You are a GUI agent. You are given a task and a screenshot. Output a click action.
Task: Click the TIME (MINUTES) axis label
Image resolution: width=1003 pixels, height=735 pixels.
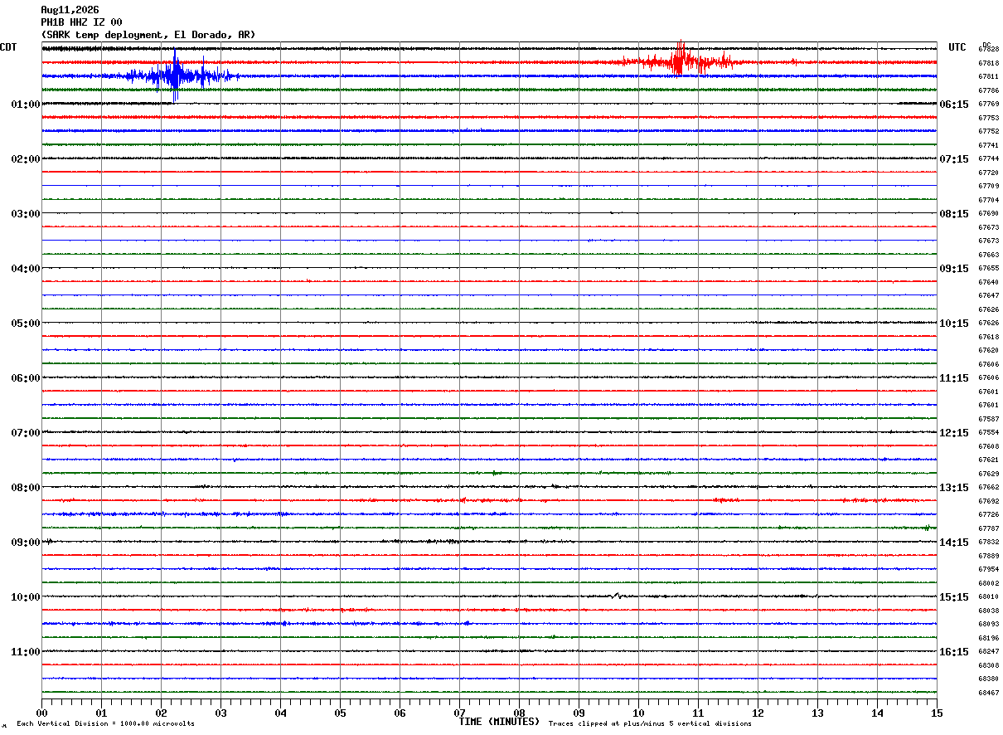coord(499,722)
